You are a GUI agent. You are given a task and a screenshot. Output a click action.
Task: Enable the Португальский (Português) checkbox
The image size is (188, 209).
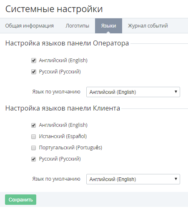[33, 148]
